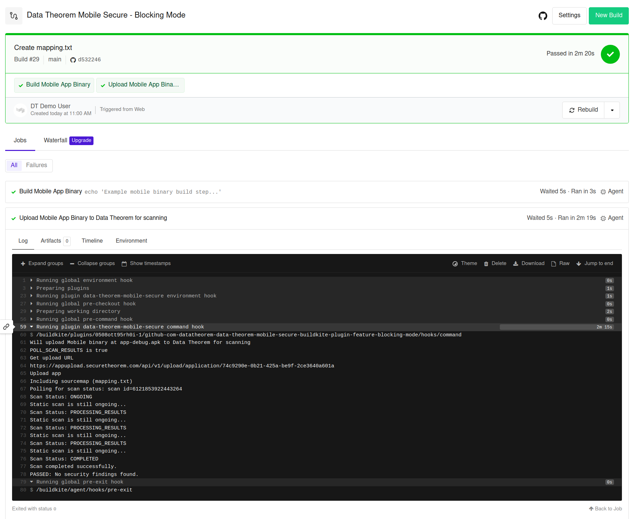Click the Show timestamps calendar icon
The image size is (634, 519).
click(x=124, y=264)
